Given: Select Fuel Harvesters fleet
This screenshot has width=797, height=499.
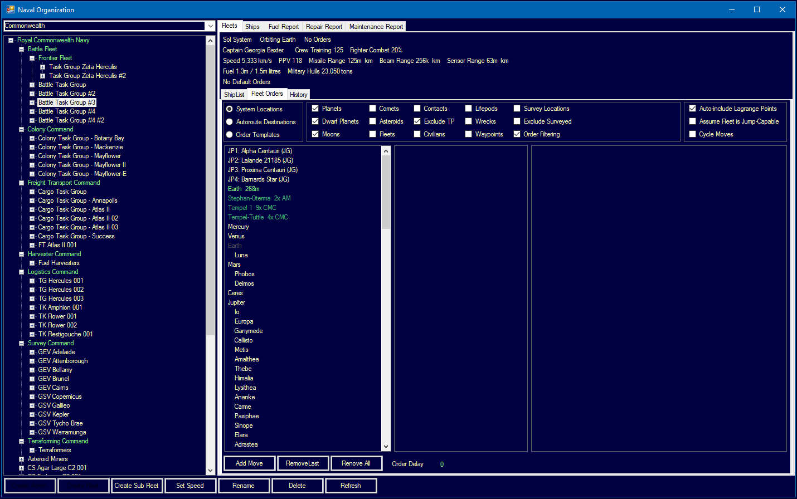Looking at the screenshot, I should click(x=59, y=263).
